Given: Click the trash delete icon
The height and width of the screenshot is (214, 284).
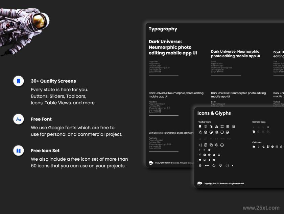Looking at the screenshot, I should coord(214,160).
